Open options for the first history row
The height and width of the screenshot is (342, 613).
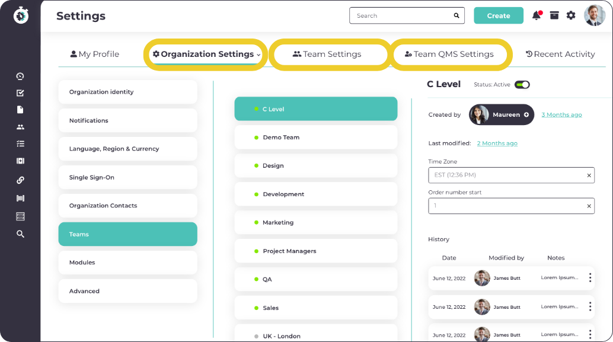tap(590, 278)
